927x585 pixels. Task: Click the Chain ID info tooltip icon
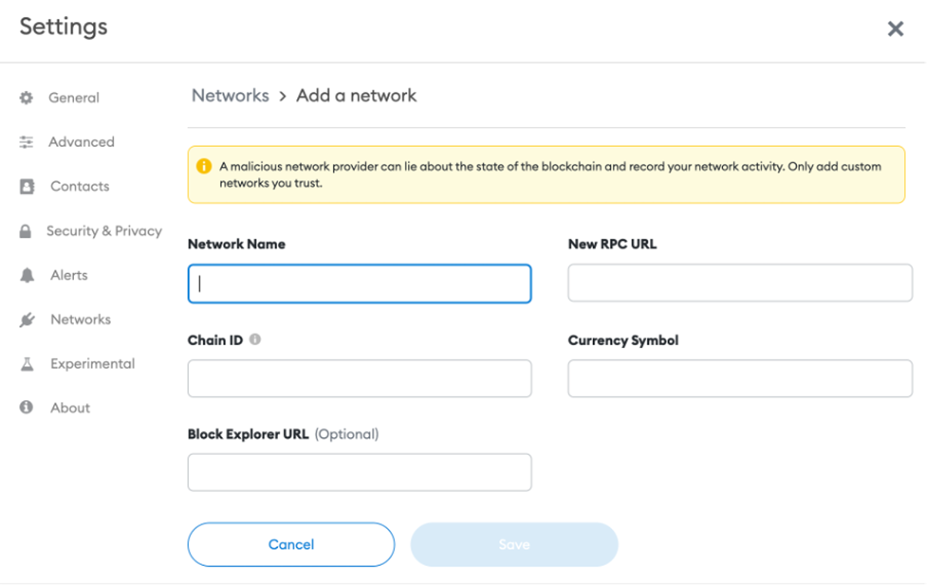coord(255,339)
